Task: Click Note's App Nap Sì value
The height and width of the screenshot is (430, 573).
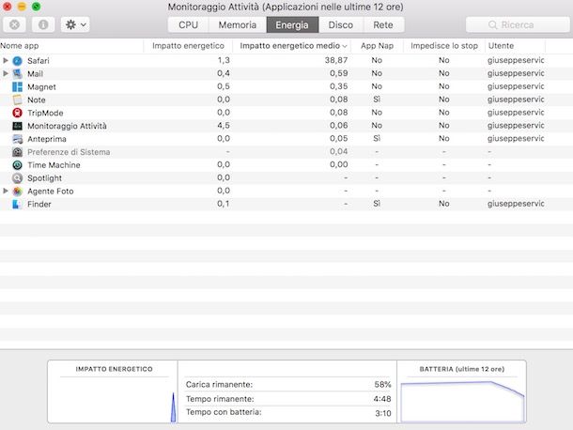Action: [x=377, y=100]
